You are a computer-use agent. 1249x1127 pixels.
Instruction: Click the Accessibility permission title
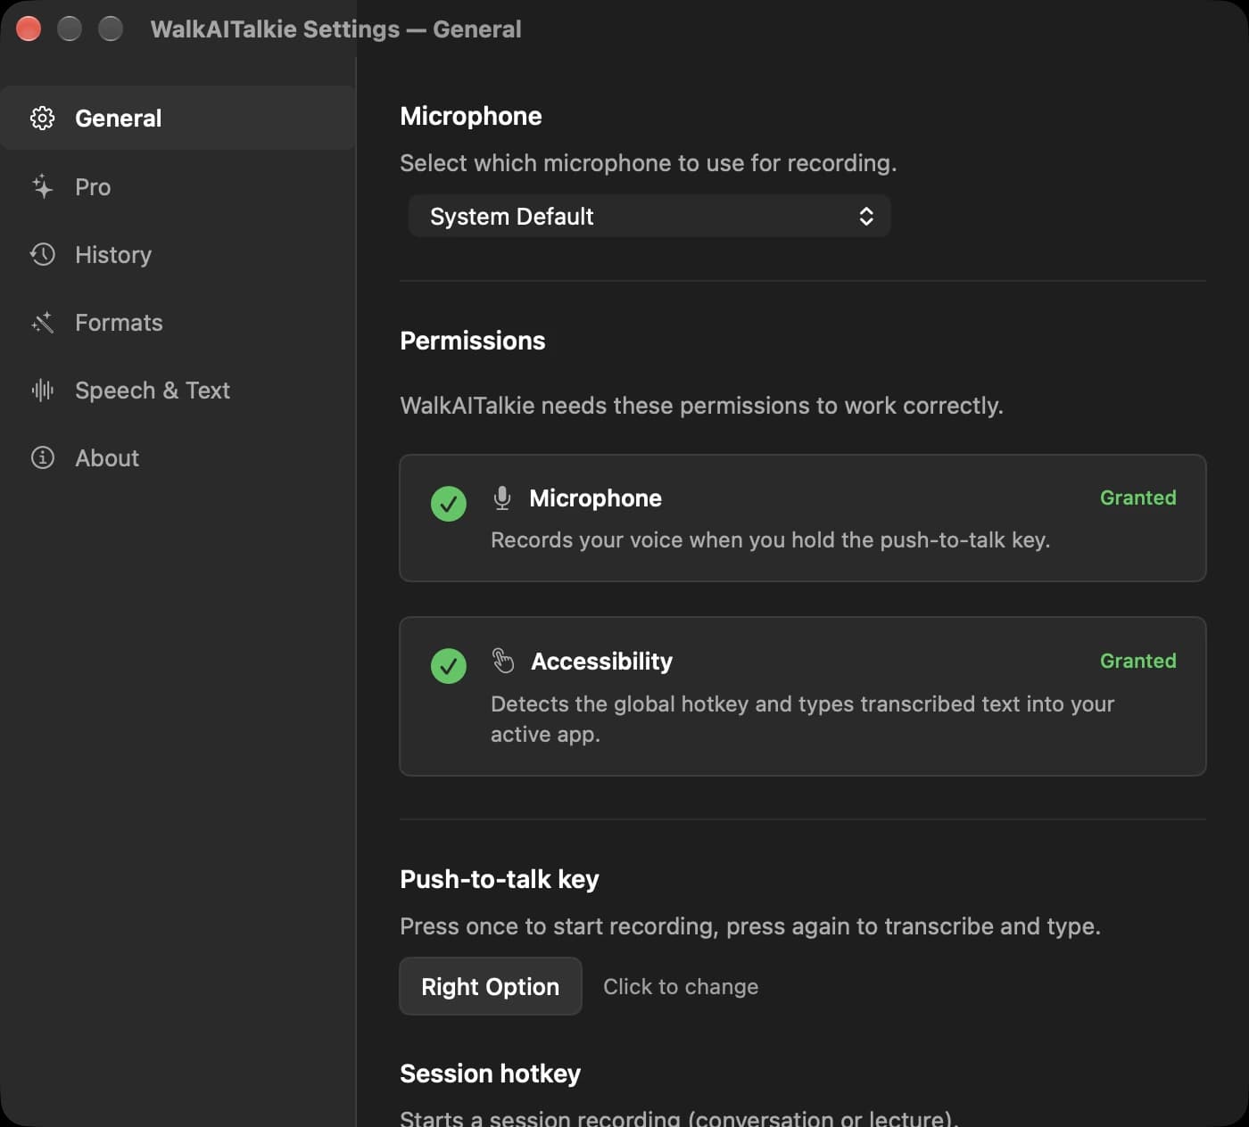click(601, 661)
